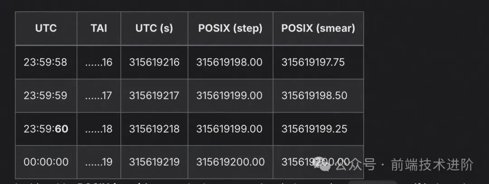Click the 315619219 UTC seconds cell
This screenshot has width=489, height=184.
[x=154, y=162]
